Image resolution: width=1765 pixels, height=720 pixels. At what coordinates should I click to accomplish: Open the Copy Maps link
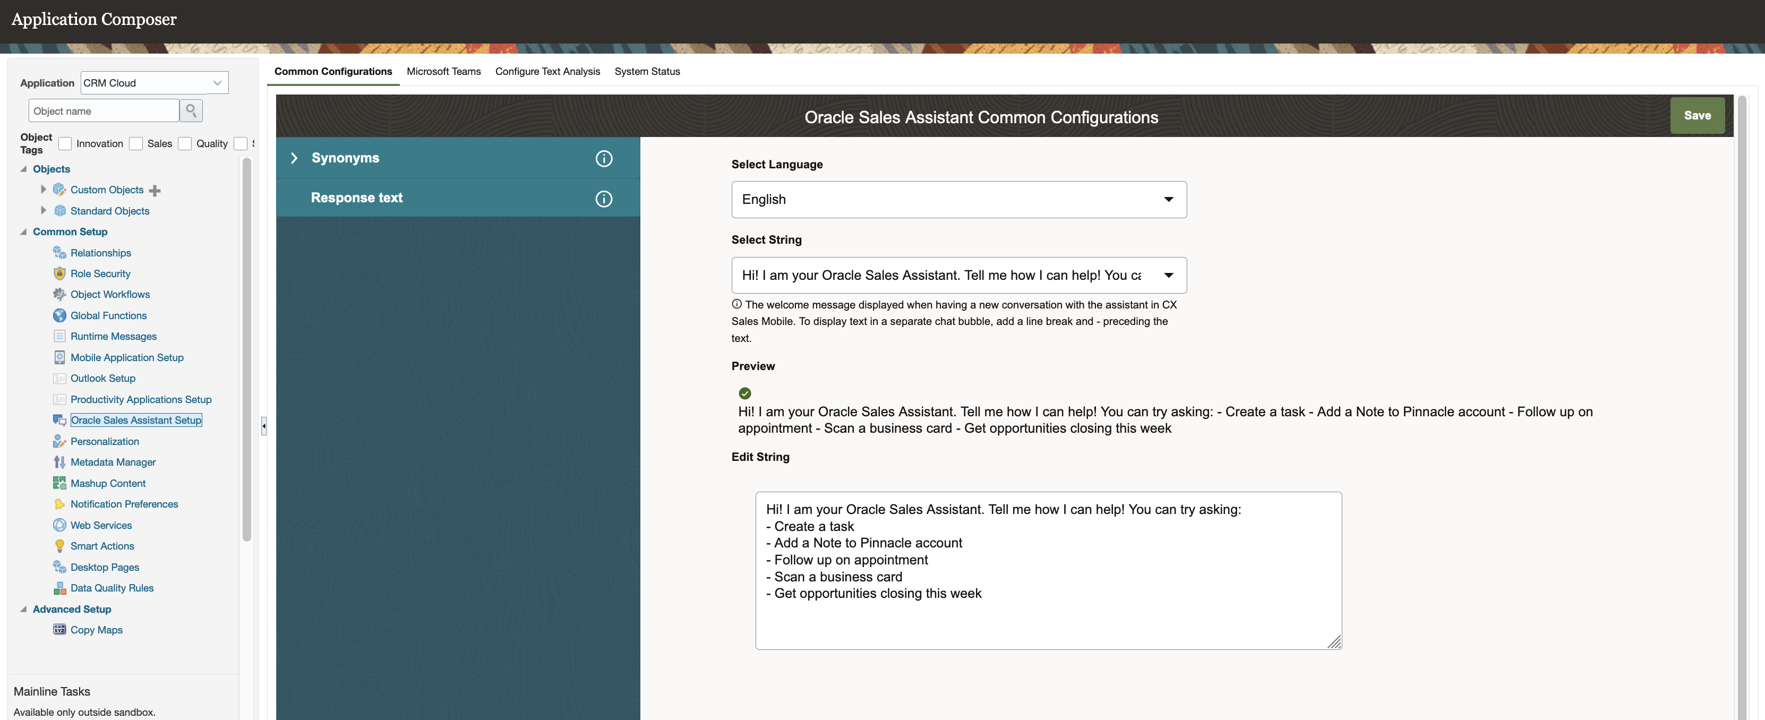click(x=97, y=630)
